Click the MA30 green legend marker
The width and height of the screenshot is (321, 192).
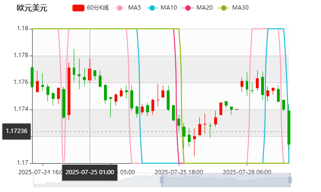pyautogui.click(x=224, y=8)
